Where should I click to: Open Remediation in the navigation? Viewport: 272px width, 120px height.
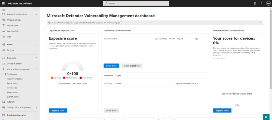[12, 83]
